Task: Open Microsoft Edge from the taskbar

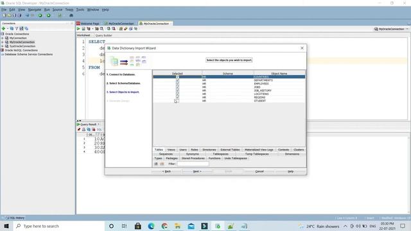Action: [152, 226]
